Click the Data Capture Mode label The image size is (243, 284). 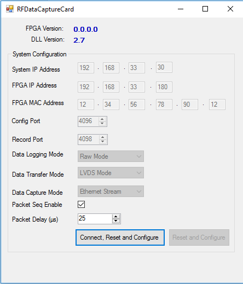37,193
